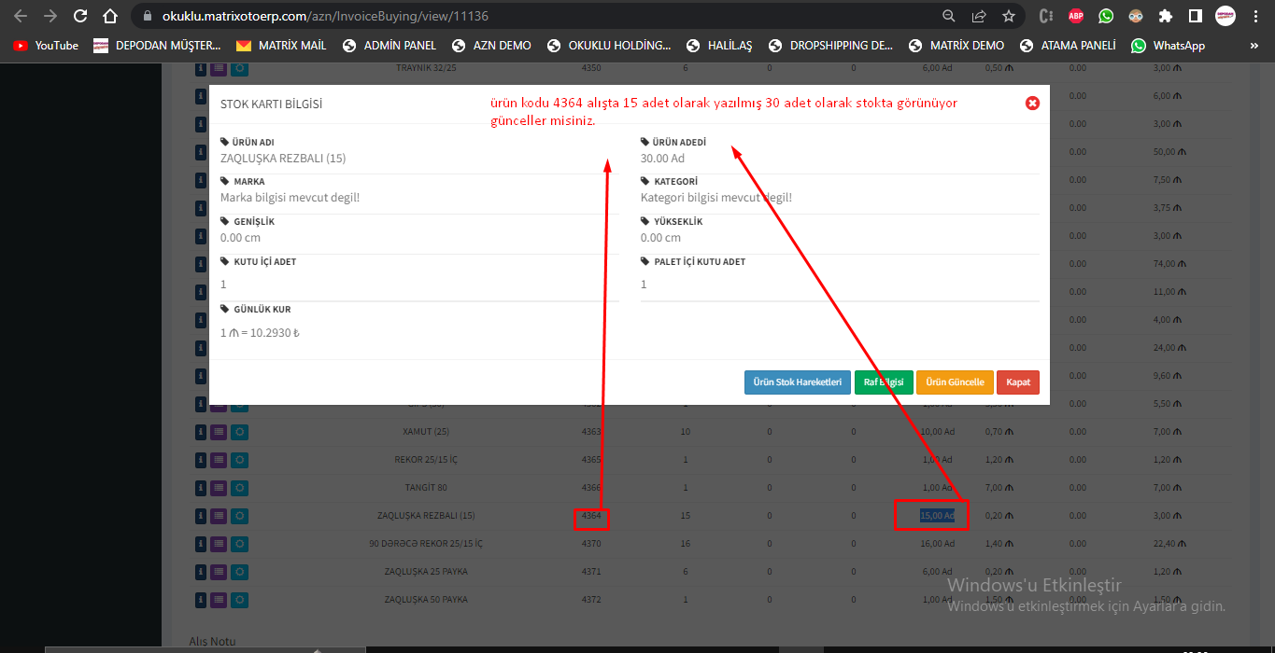
Task: Open the AZN DEMO bookmark
Action: coord(491,45)
